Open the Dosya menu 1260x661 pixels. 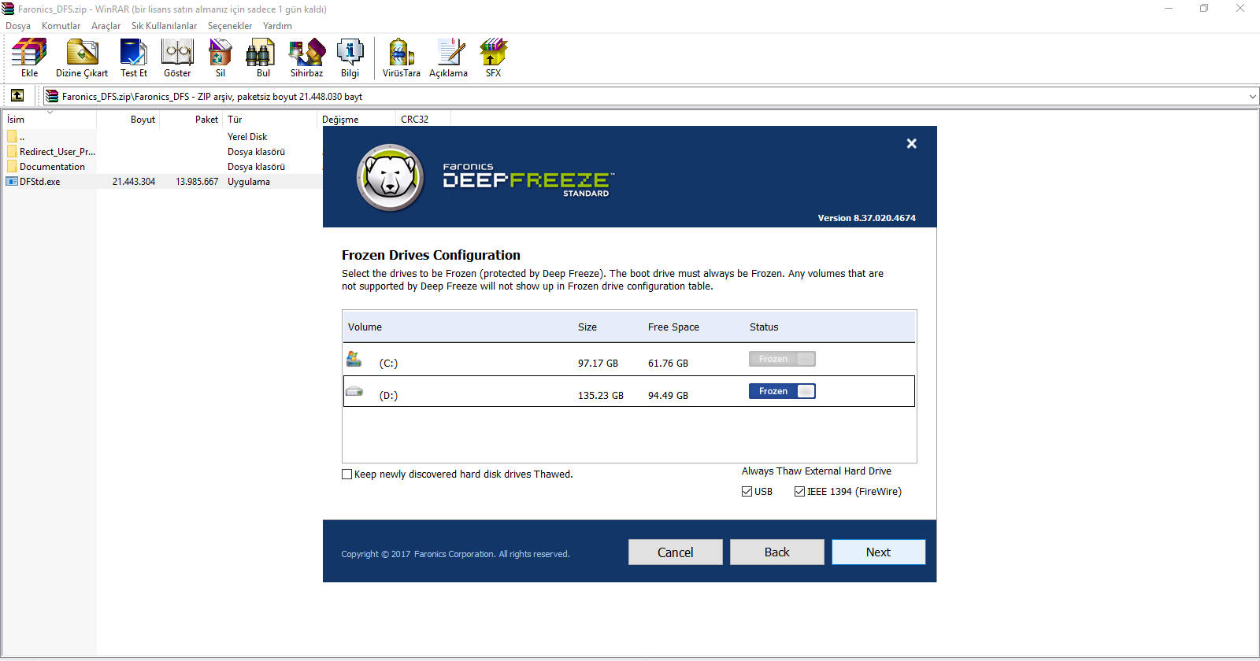[x=18, y=26]
